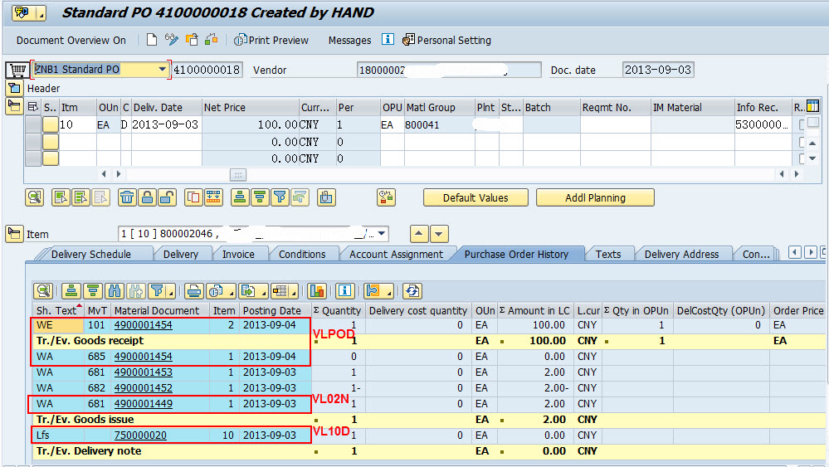Click the Create new document icon

tap(152, 40)
